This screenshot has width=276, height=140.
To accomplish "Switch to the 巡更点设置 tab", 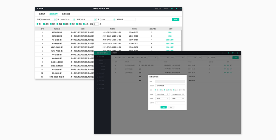I will tap(66, 14).
